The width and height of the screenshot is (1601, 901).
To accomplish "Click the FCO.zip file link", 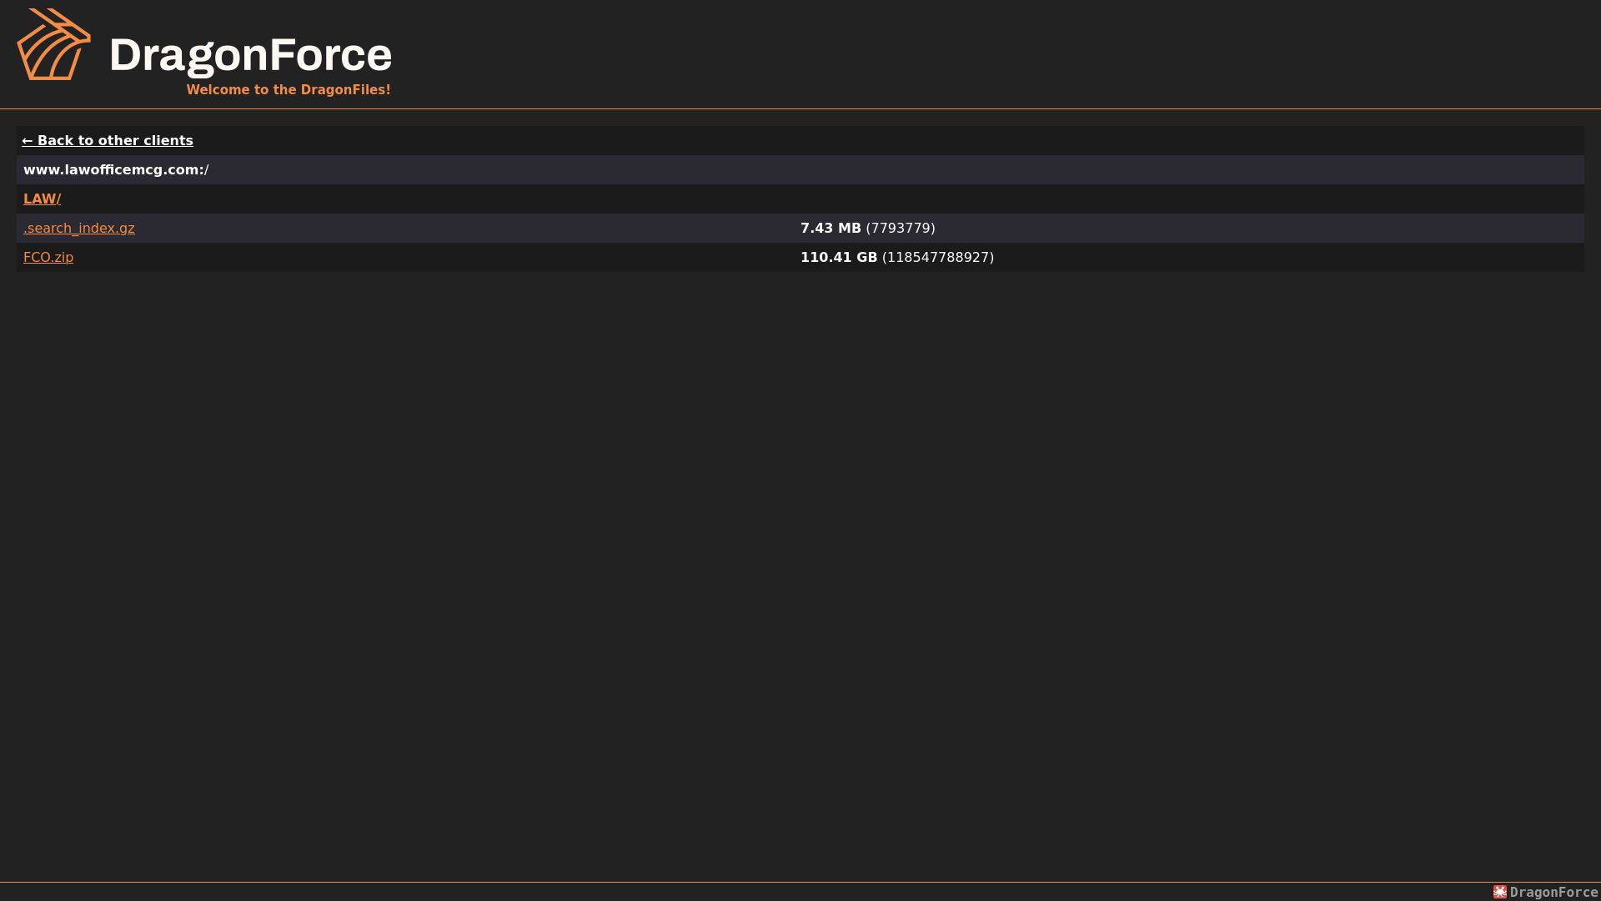I will coord(48,257).
